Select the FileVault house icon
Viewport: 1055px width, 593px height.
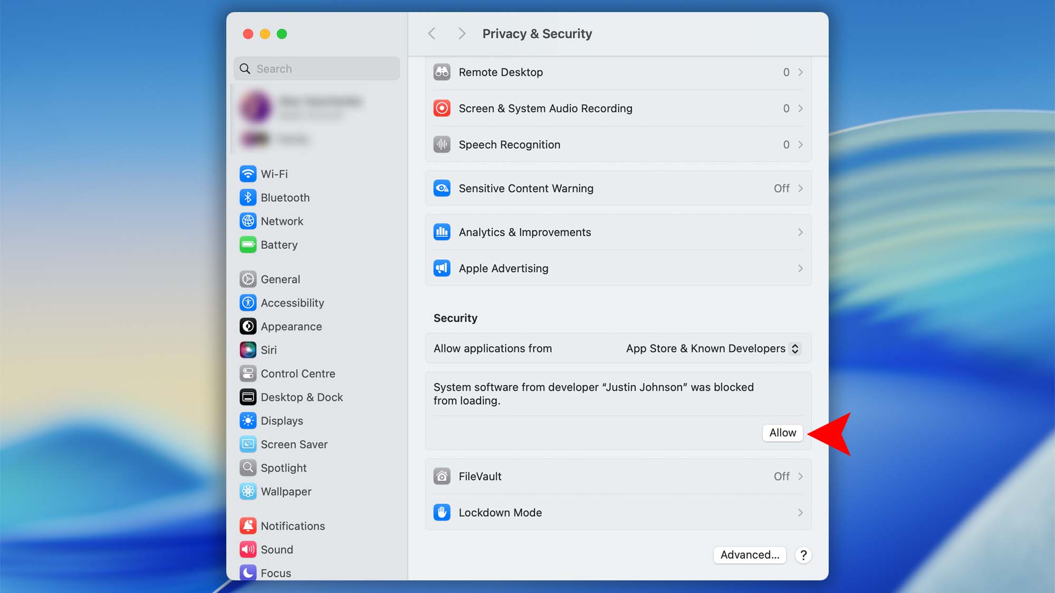point(442,477)
